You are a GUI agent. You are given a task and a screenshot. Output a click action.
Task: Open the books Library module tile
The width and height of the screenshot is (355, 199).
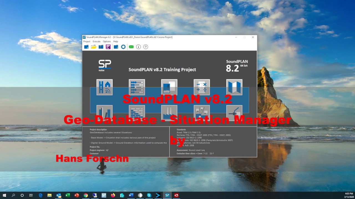pos(105,113)
